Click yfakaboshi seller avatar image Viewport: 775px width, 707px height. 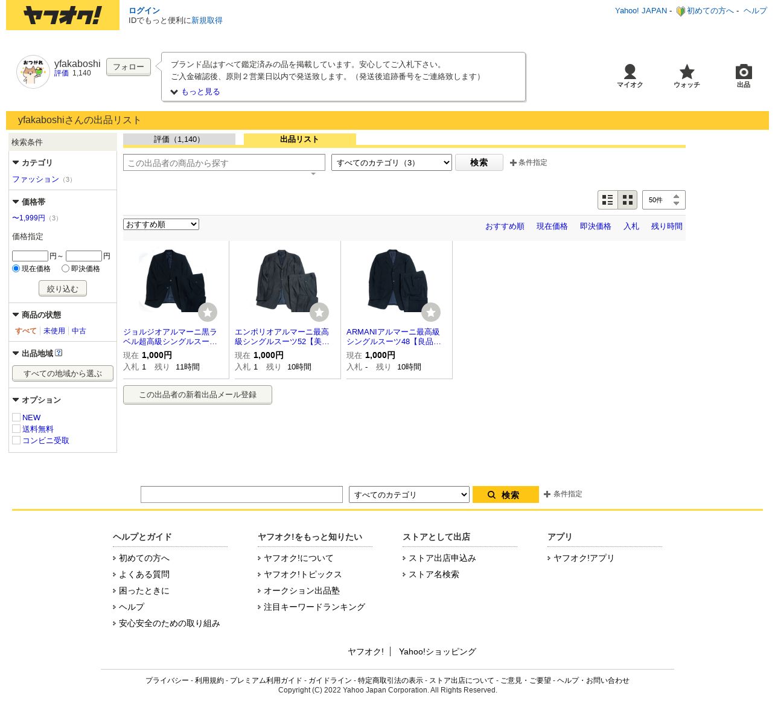pyautogui.click(x=33, y=72)
